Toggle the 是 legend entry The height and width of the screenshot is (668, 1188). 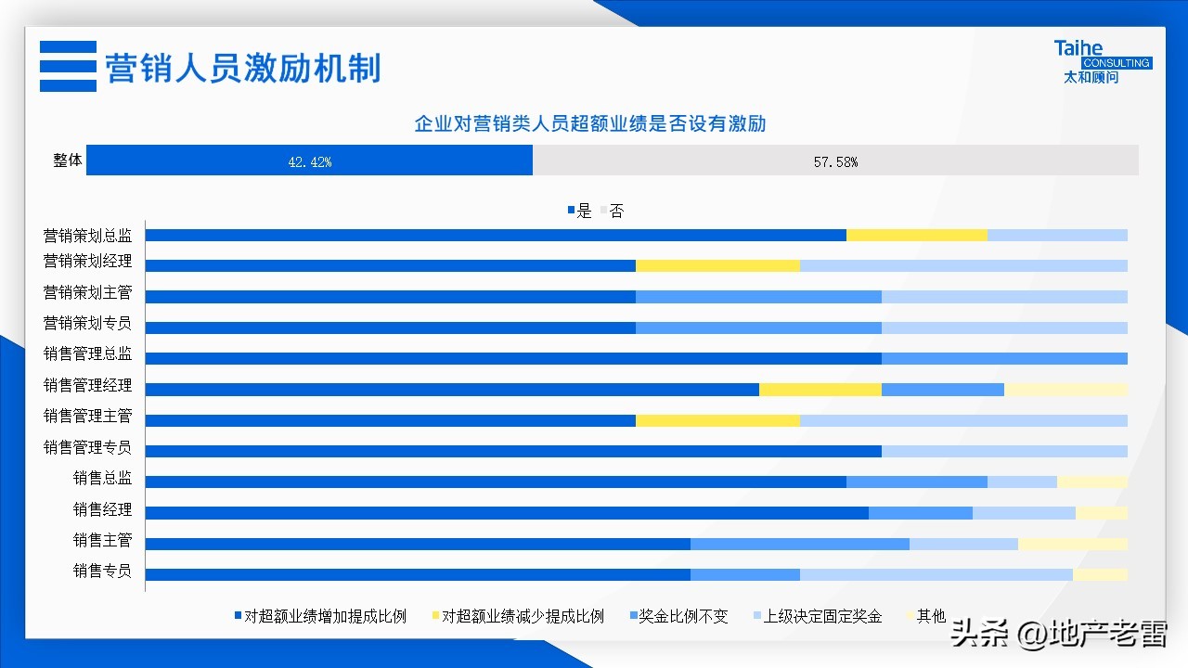click(582, 210)
